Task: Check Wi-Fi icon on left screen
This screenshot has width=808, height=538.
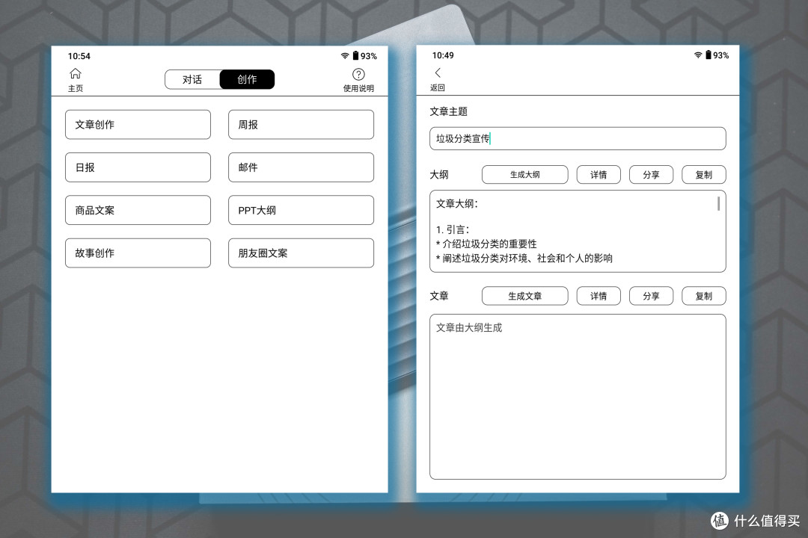Action: coord(345,55)
